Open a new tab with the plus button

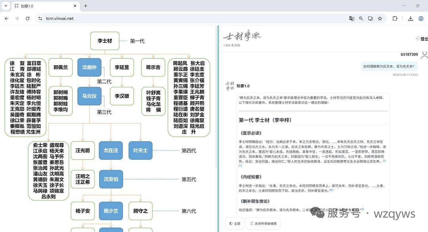point(86,6)
